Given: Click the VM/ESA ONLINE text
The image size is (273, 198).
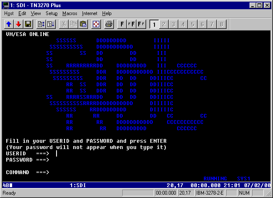Looking at the screenshot, I should tap(28, 34).
